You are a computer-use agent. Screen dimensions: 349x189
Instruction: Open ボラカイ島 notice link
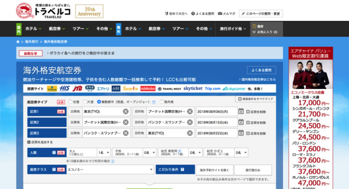[x=81, y=53]
